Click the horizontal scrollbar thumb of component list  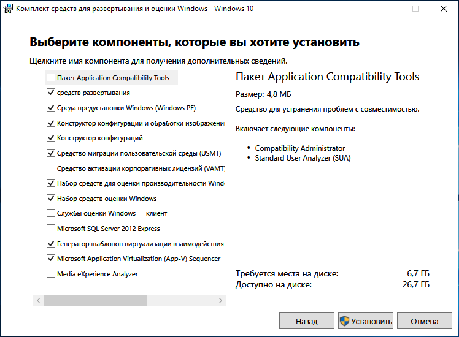click(95, 300)
